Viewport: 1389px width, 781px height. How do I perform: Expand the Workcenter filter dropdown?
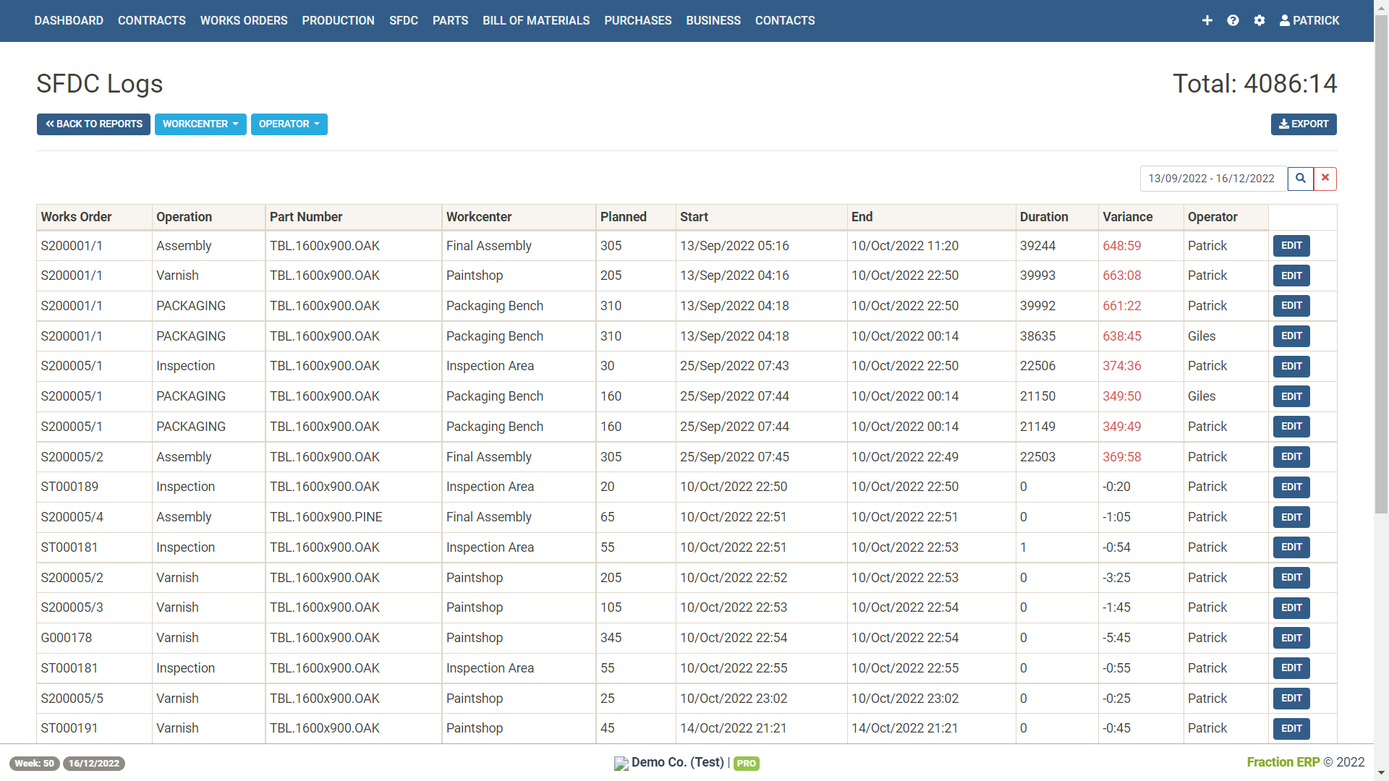click(x=200, y=124)
